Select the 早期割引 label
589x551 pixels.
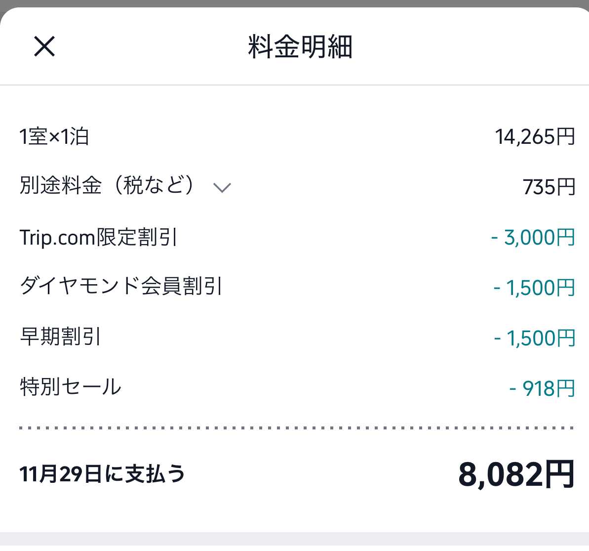pos(60,337)
